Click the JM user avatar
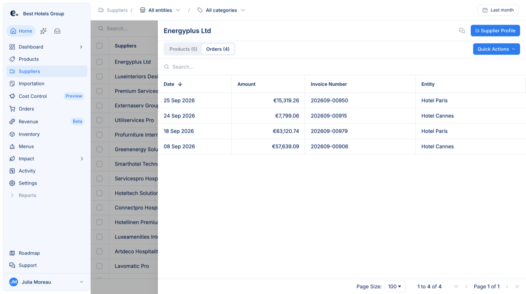526x294 pixels. tap(14, 282)
